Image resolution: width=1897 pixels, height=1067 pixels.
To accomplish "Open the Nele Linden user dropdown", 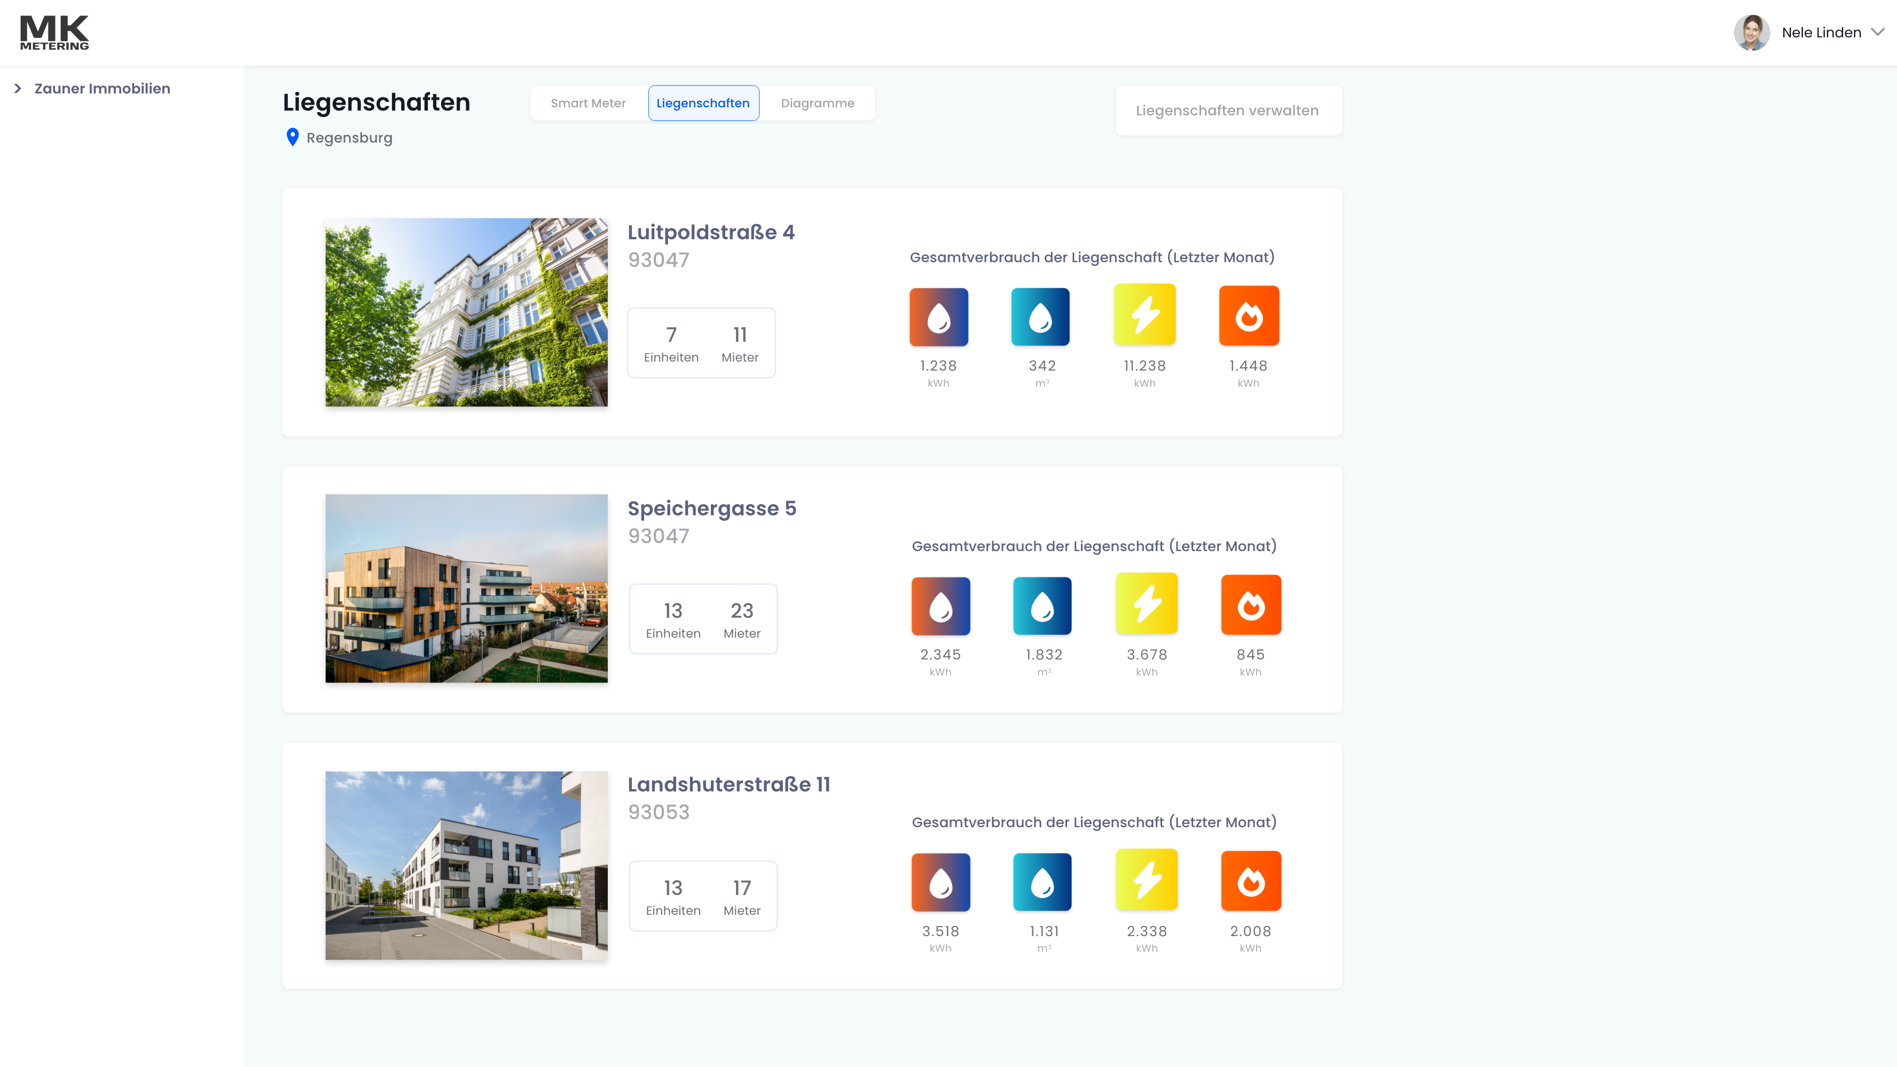I will [1877, 32].
